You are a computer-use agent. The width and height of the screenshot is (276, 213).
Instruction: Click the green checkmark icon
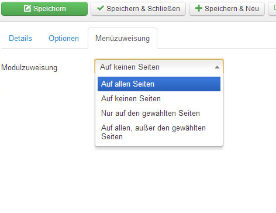click(x=100, y=8)
